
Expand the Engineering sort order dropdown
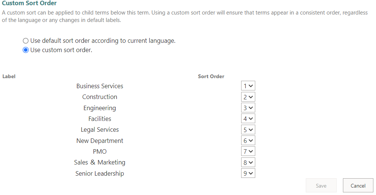pos(248,108)
